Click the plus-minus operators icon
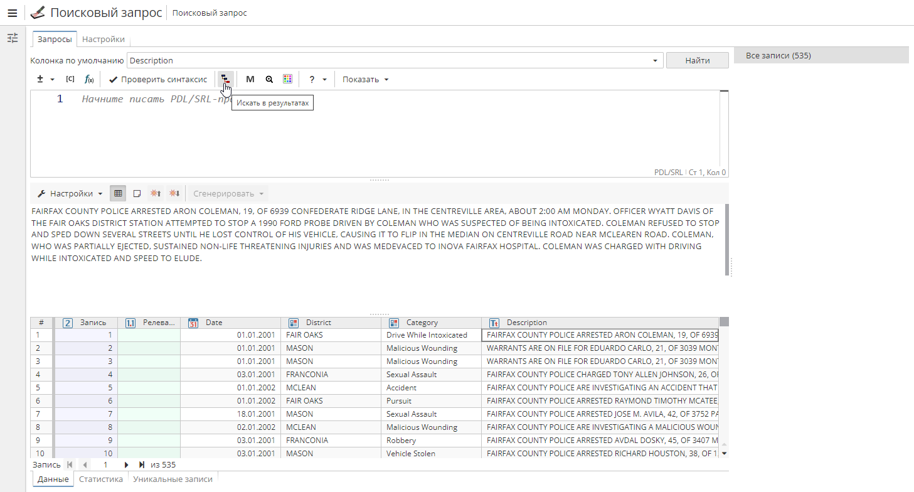The image size is (914, 492). coord(40,79)
